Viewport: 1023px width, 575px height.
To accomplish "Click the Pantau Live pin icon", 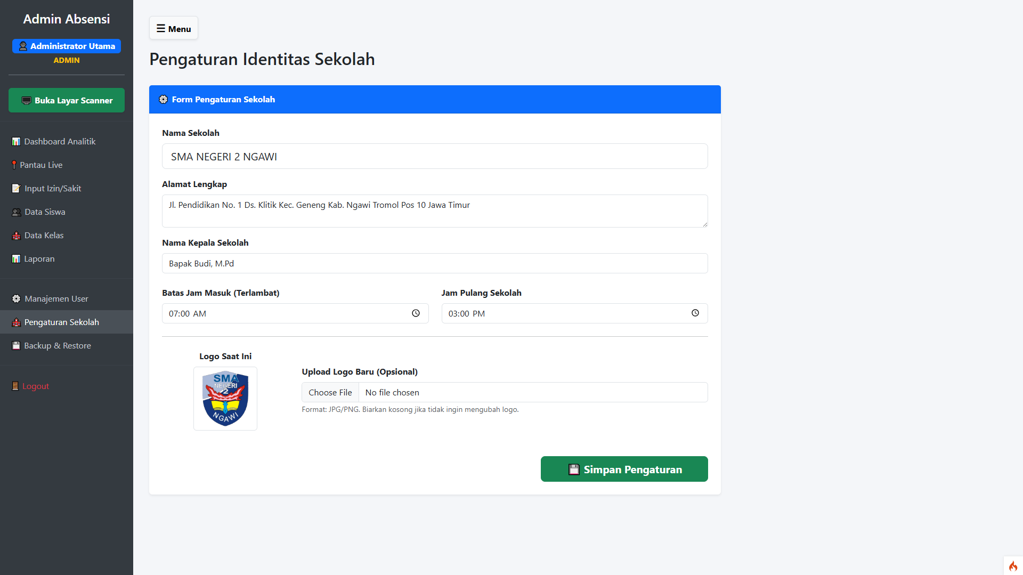I will (14, 165).
